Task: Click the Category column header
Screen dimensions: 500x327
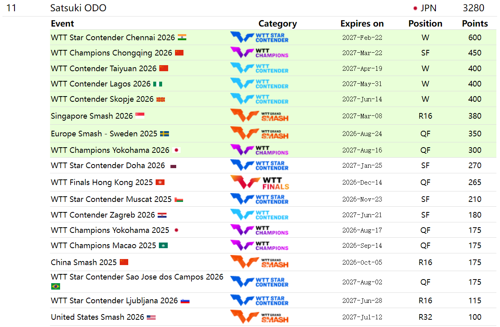Action: 277,23
